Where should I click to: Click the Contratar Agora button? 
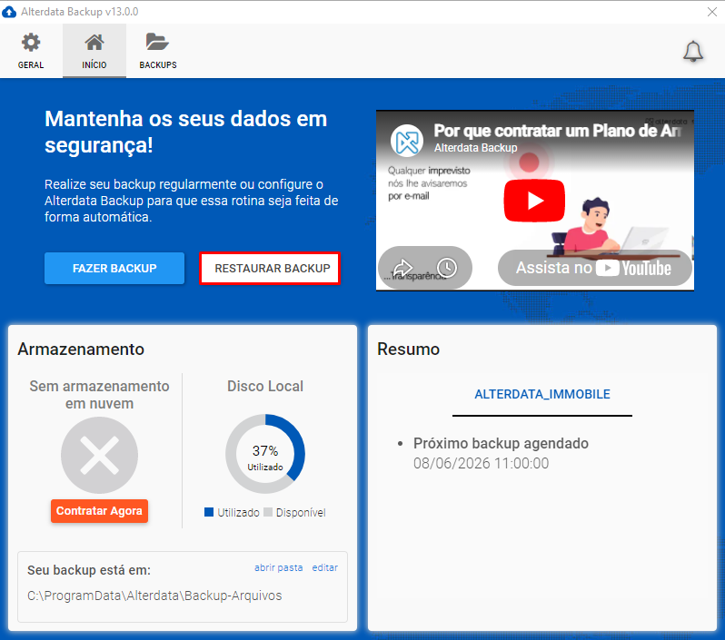click(x=99, y=510)
